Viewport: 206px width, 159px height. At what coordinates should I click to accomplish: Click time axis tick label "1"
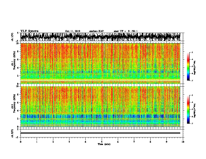(37, 142)
